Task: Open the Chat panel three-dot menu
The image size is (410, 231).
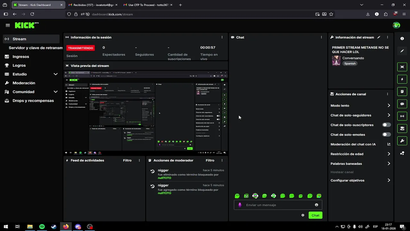Action: tap(321, 37)
